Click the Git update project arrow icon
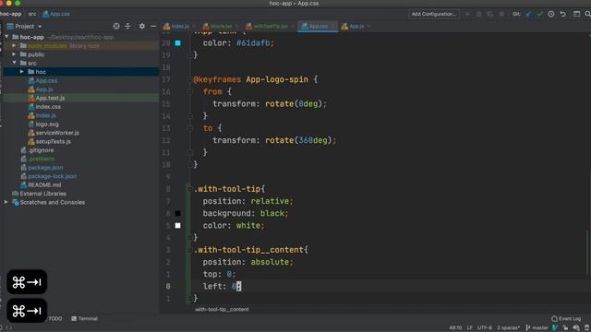 click(528, 15)
